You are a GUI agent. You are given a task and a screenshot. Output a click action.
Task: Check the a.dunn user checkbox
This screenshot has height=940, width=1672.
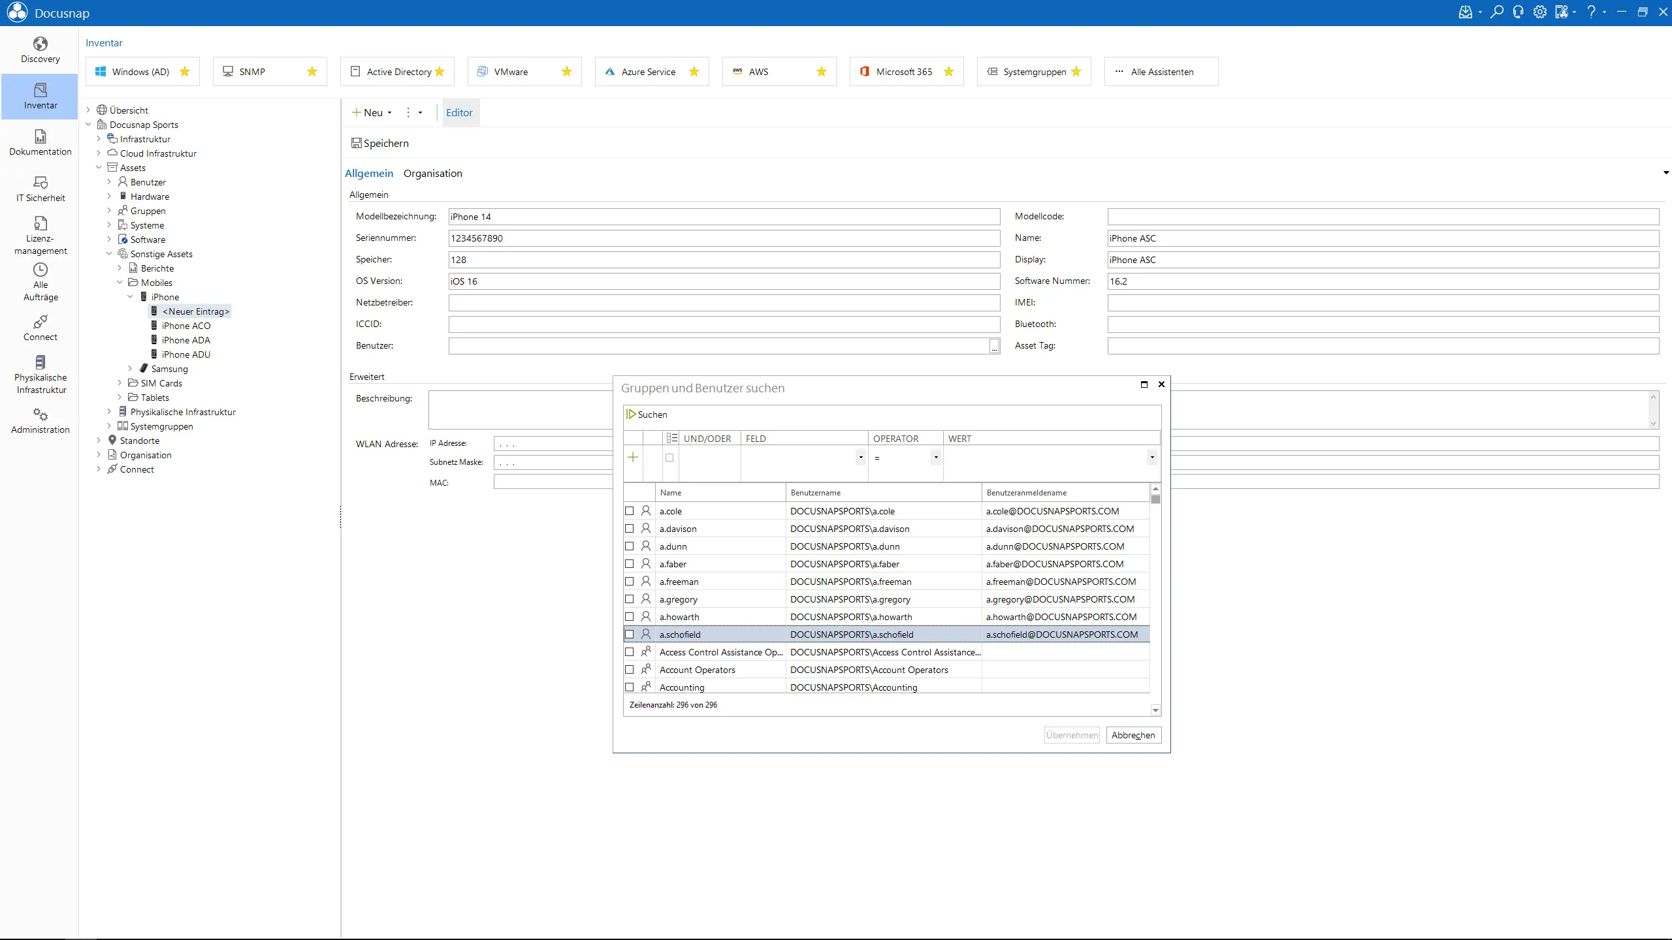click(x=630, y=546)
